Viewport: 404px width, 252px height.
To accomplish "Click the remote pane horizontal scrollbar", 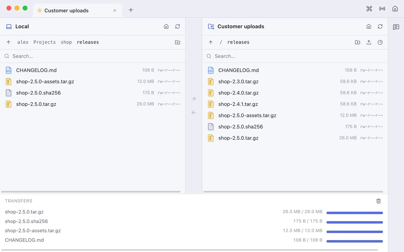I will pyautogui.click(x=293, y=192).
